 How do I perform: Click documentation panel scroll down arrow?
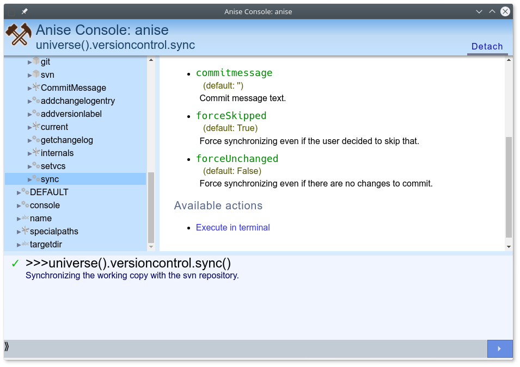(x=509, y=247)
